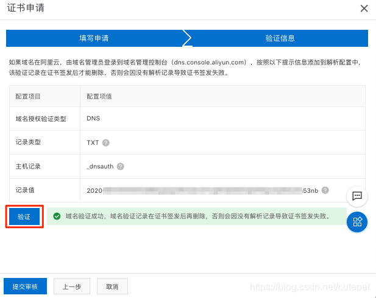376x298 pixels.
Task: Go back with the 上一步 button
Action: [x=72, y=286]
